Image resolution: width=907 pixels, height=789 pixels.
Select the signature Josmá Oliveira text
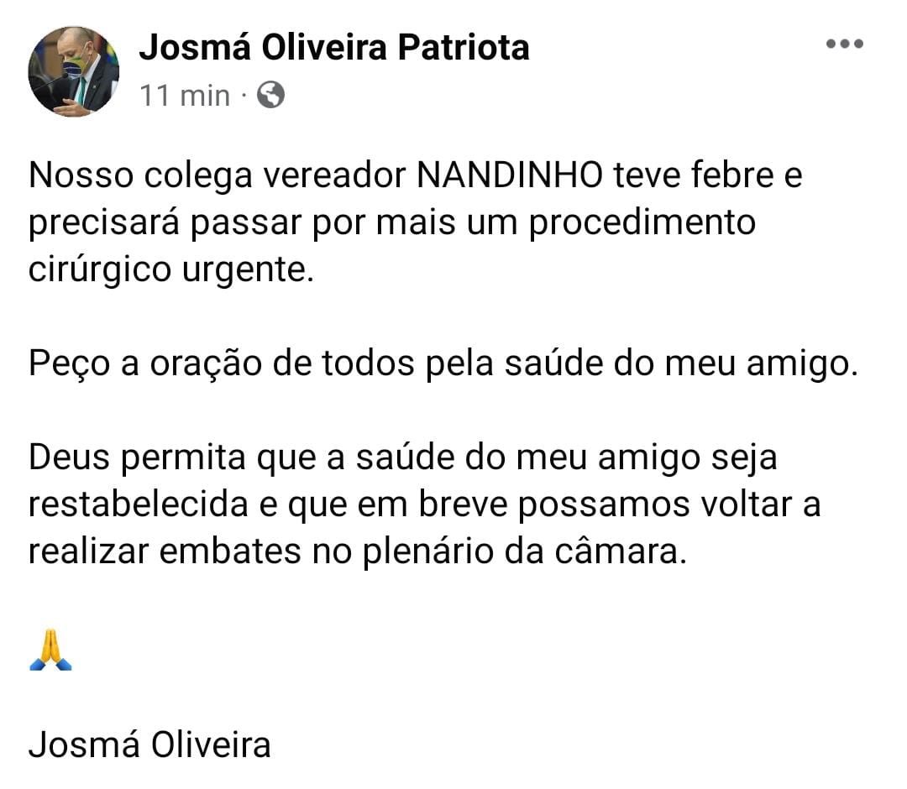click(151, 744)
